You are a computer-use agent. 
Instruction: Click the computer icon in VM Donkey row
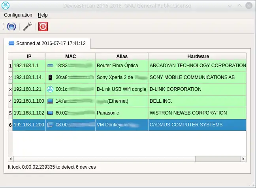point(50,125)
